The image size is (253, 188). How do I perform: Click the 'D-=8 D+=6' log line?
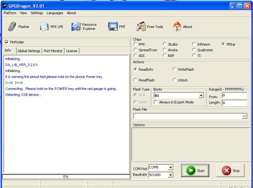tap(14, 83)
